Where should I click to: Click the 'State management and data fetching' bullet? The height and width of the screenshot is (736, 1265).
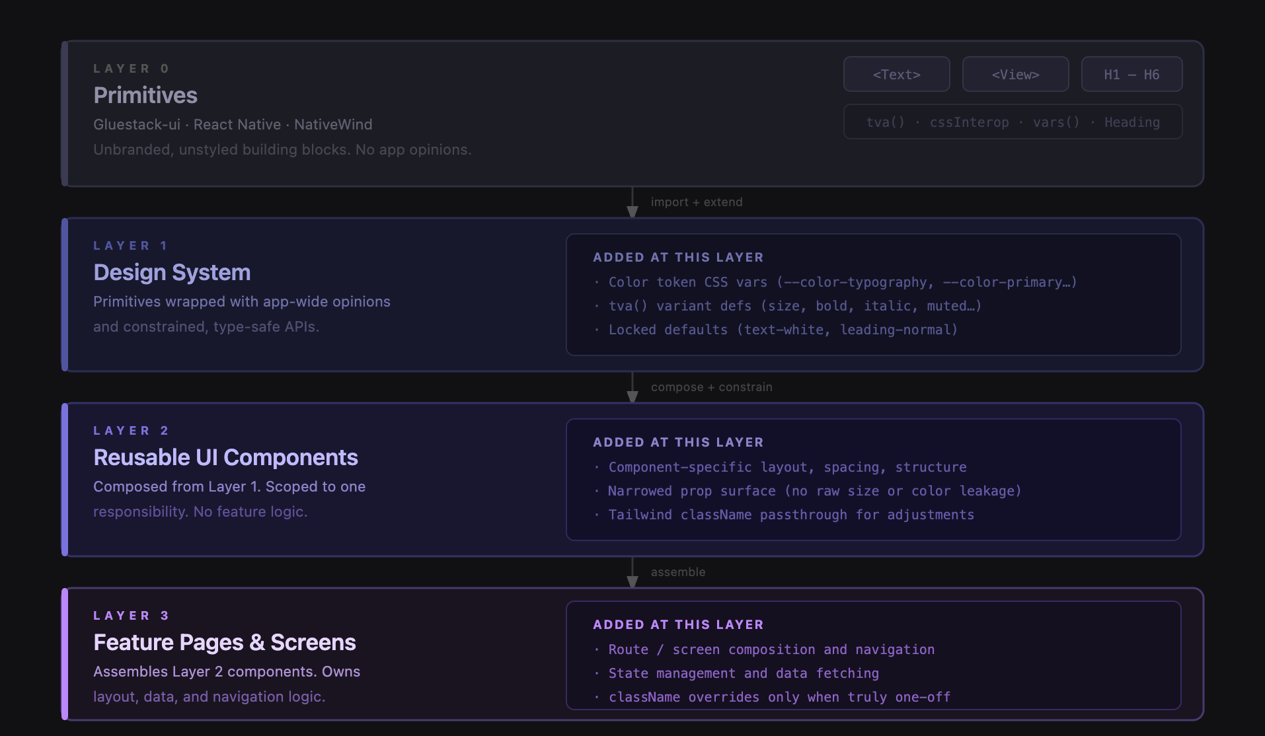[736, 673]
